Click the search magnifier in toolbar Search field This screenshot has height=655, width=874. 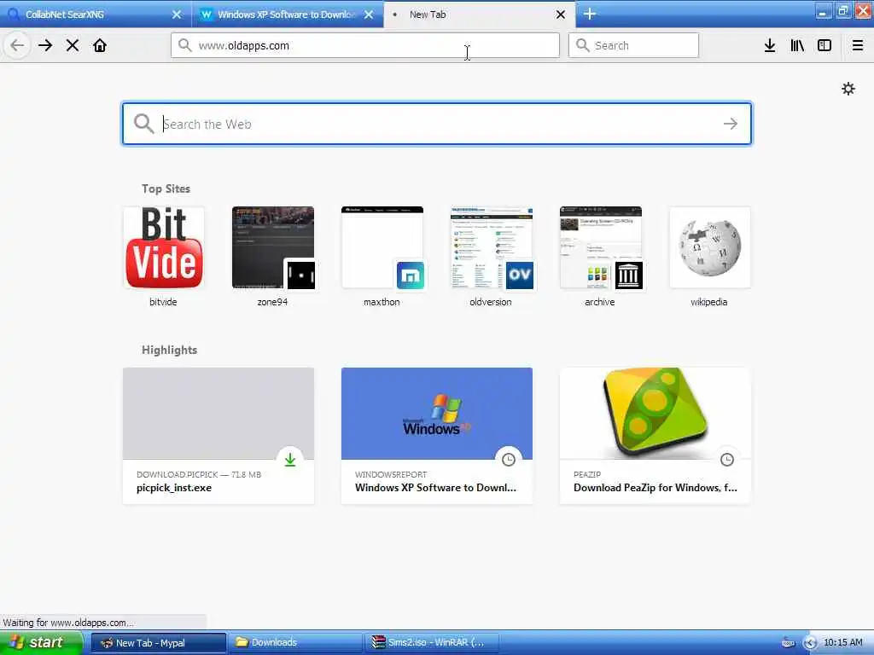(x=582, y=45)
